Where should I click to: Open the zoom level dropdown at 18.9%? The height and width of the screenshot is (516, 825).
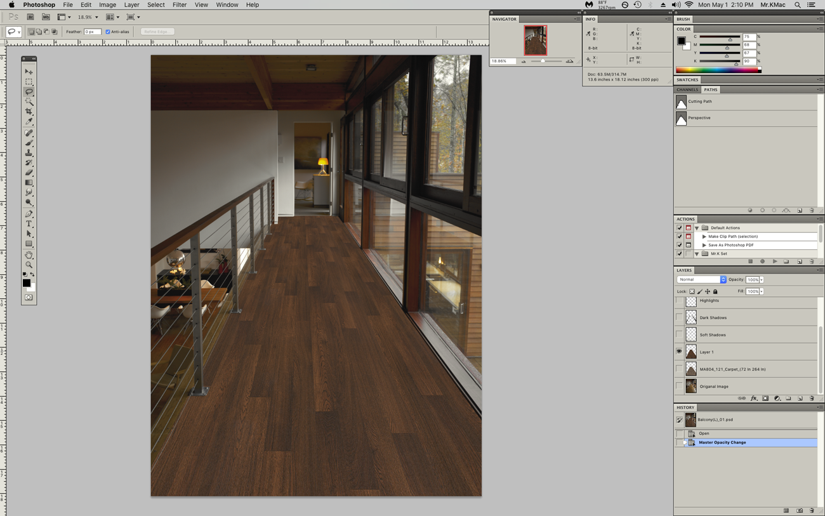tap(96, 18)
